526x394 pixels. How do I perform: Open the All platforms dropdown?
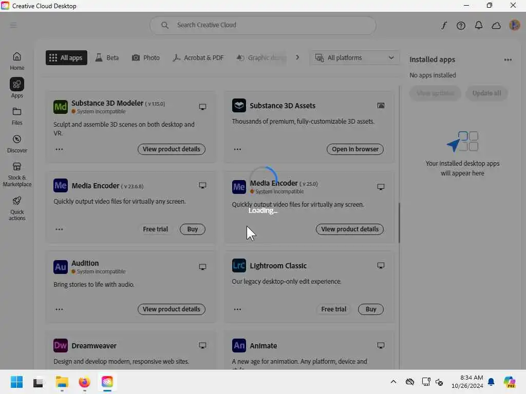[354, 57]
